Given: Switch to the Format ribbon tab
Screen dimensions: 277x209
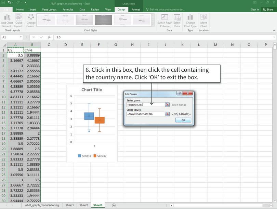Looking at the screenshot, I should tap(136, 10).
